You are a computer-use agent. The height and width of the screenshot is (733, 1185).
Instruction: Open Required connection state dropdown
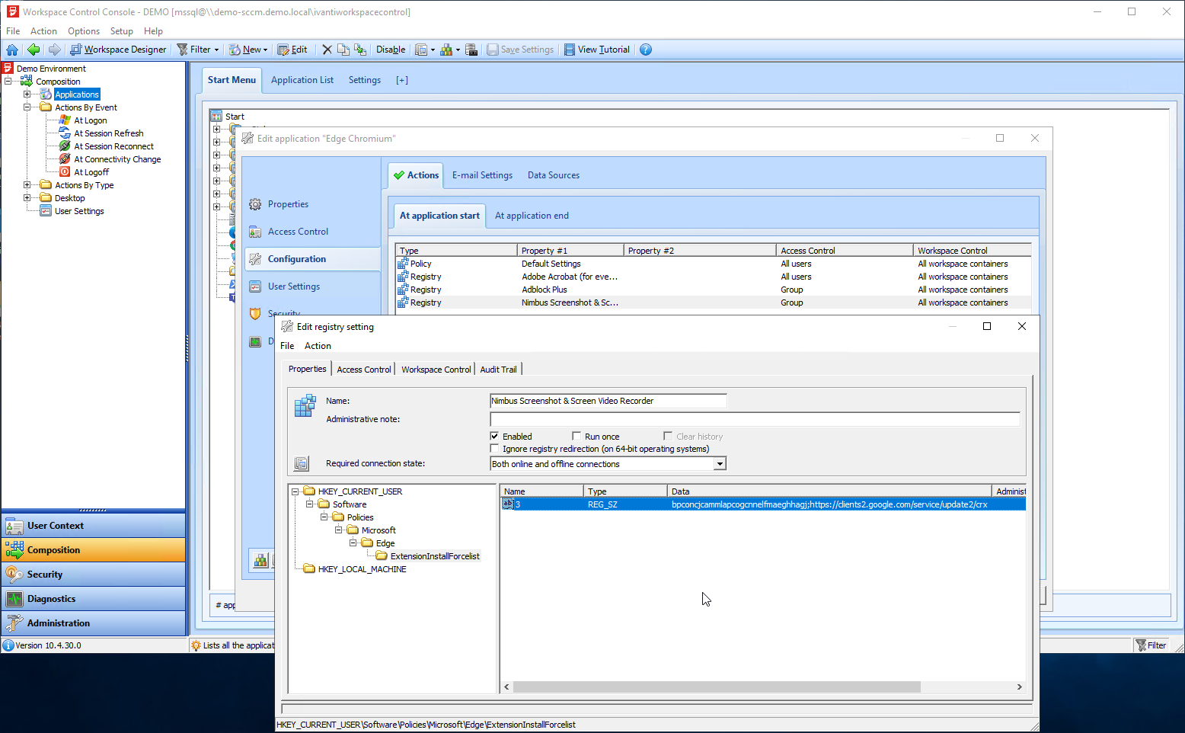pyautogui.click(x=719, y=464)
